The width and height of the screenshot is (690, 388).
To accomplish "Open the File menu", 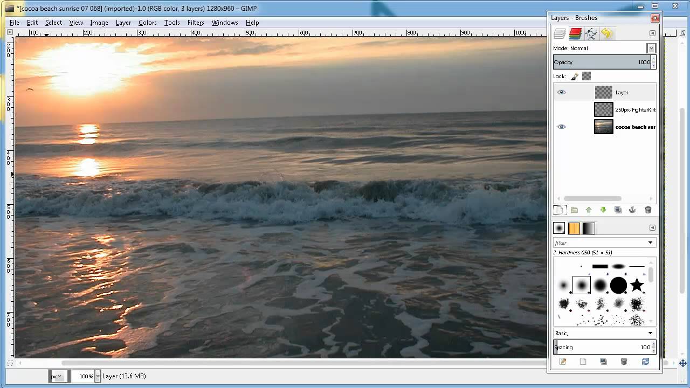I will (x=15, y=23).
